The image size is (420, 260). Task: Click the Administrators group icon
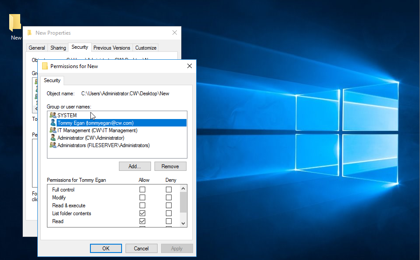(x=53, y=145)
